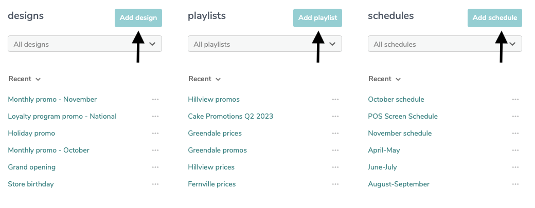Change Recent sort order under designs
The height and width of the screenshot is (208, 535).
pyautogui.click(x=25, y=79)
